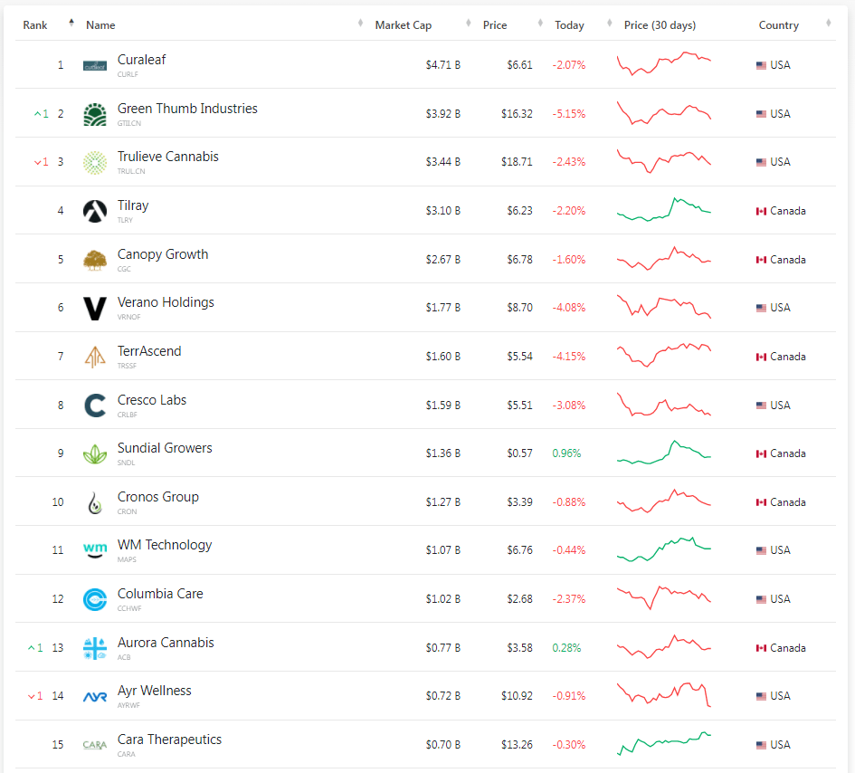Click the Ayr Wellness logo
855x773 pixels.
94,696
